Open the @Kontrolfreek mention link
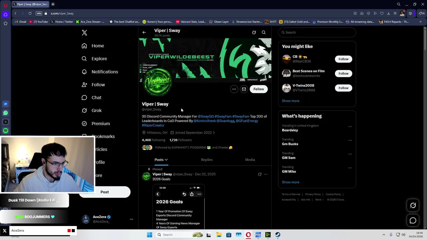427x240 pixels. click(204, 121)
